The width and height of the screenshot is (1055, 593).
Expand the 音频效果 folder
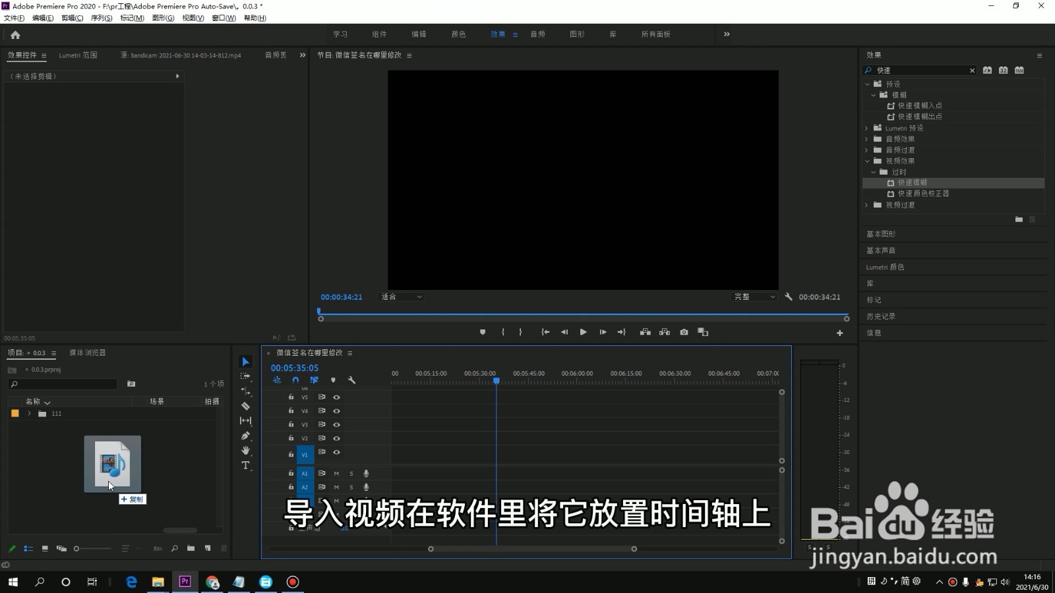pyautogui.click(x=866, y=139)
